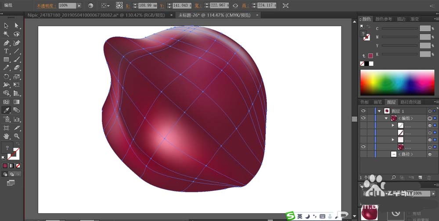The image size is (439, 221).
Task: Set fill to None in toolbox
Action: coord(18,166)
